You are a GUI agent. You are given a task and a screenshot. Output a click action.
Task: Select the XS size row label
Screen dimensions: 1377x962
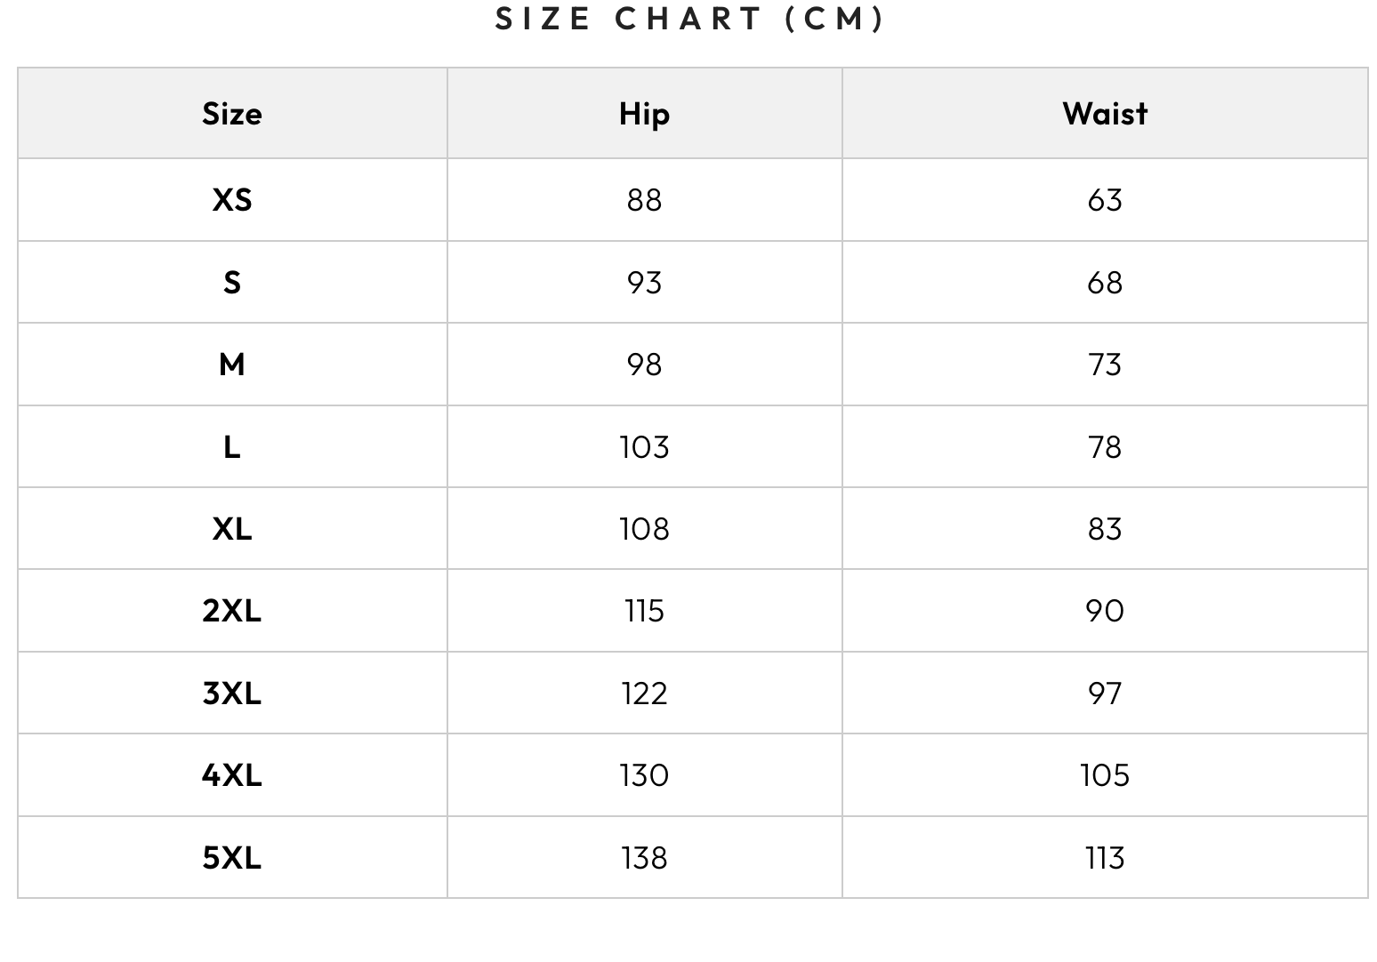232,200
